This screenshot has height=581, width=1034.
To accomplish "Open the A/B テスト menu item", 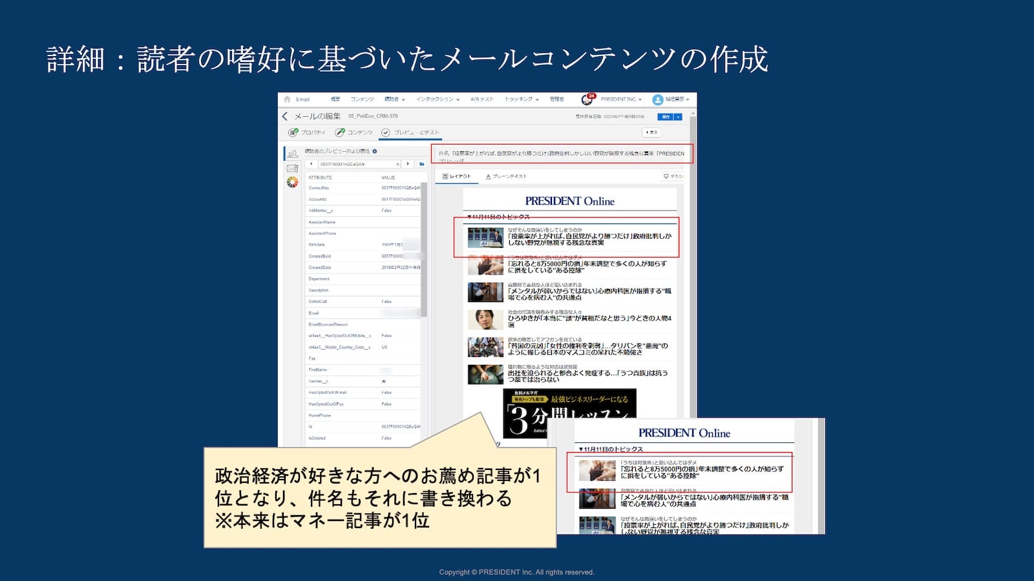I will (481, 99).
